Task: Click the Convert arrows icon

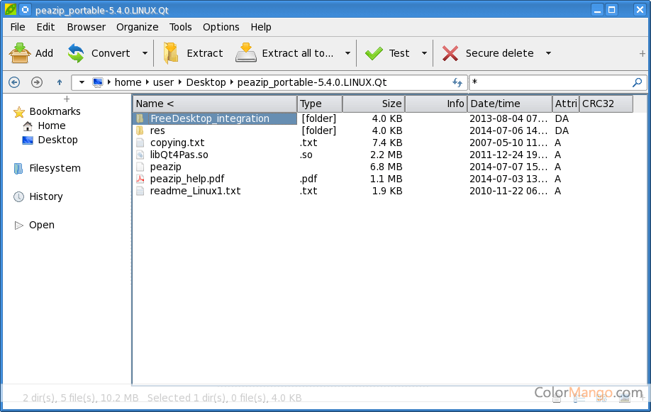Action: (x=76, y=53)
